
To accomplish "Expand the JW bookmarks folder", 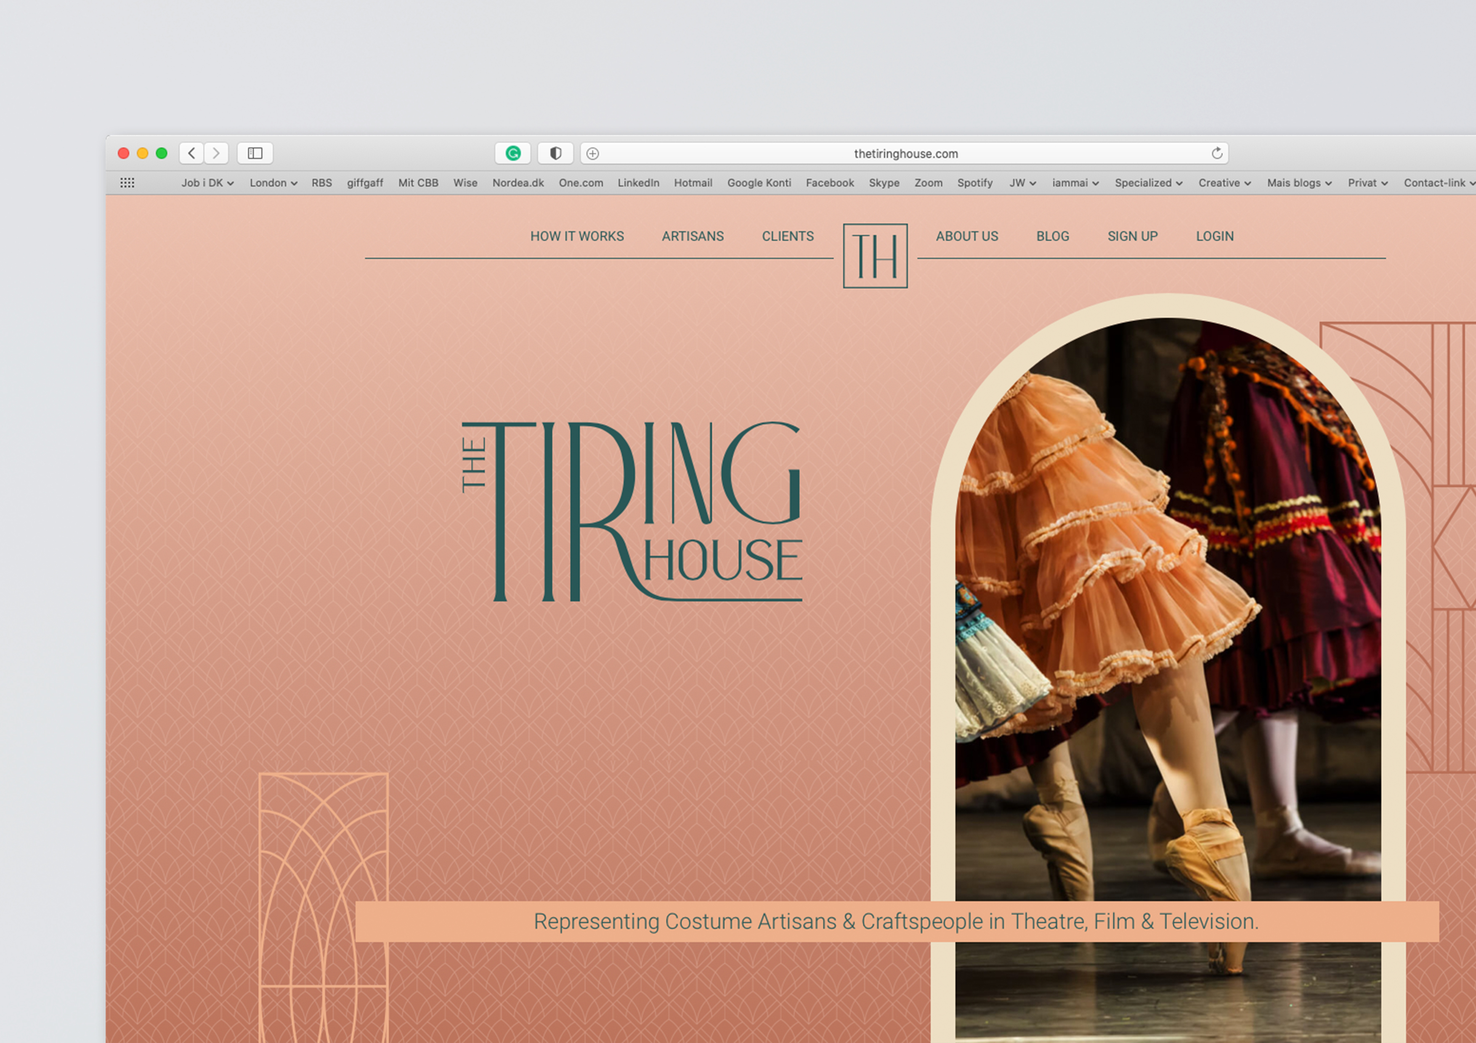I will pos(1023,183).
